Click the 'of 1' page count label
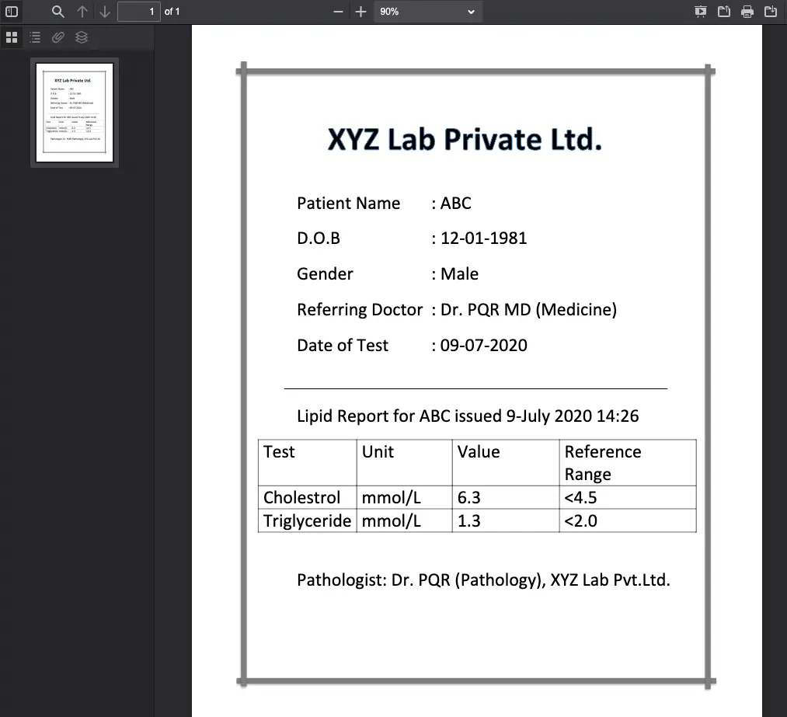The image size is (787, 717). coord(172,11)
